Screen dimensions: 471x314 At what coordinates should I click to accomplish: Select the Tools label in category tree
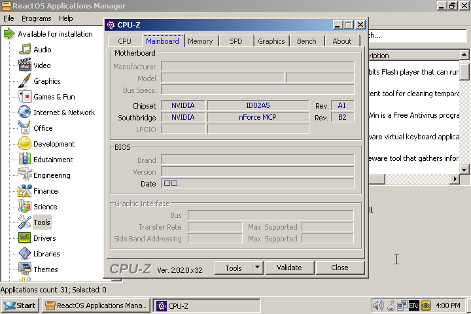(42, 222)
